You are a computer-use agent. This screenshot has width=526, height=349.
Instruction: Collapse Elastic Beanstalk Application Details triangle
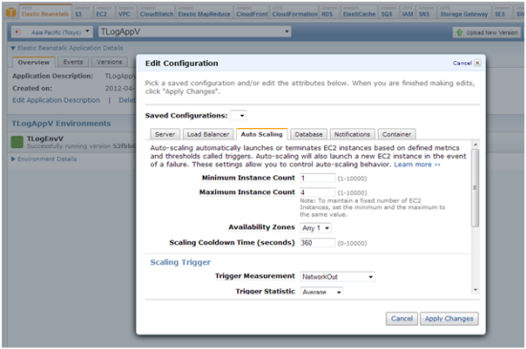(x=13, y=48)
